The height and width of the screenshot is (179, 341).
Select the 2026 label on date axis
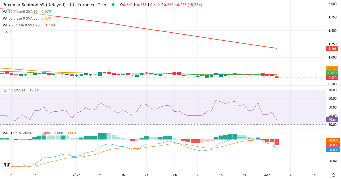[x=76, y=175]
